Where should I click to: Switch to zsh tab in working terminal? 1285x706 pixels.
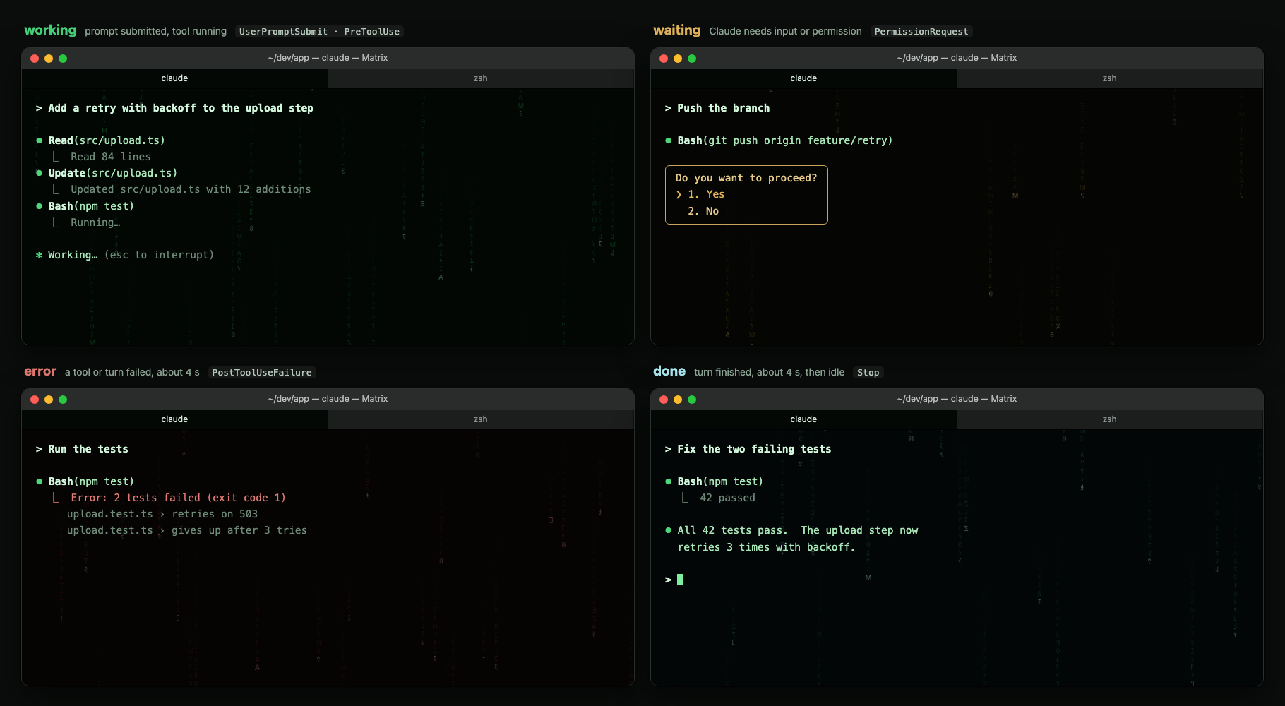[x=481, y=78]
